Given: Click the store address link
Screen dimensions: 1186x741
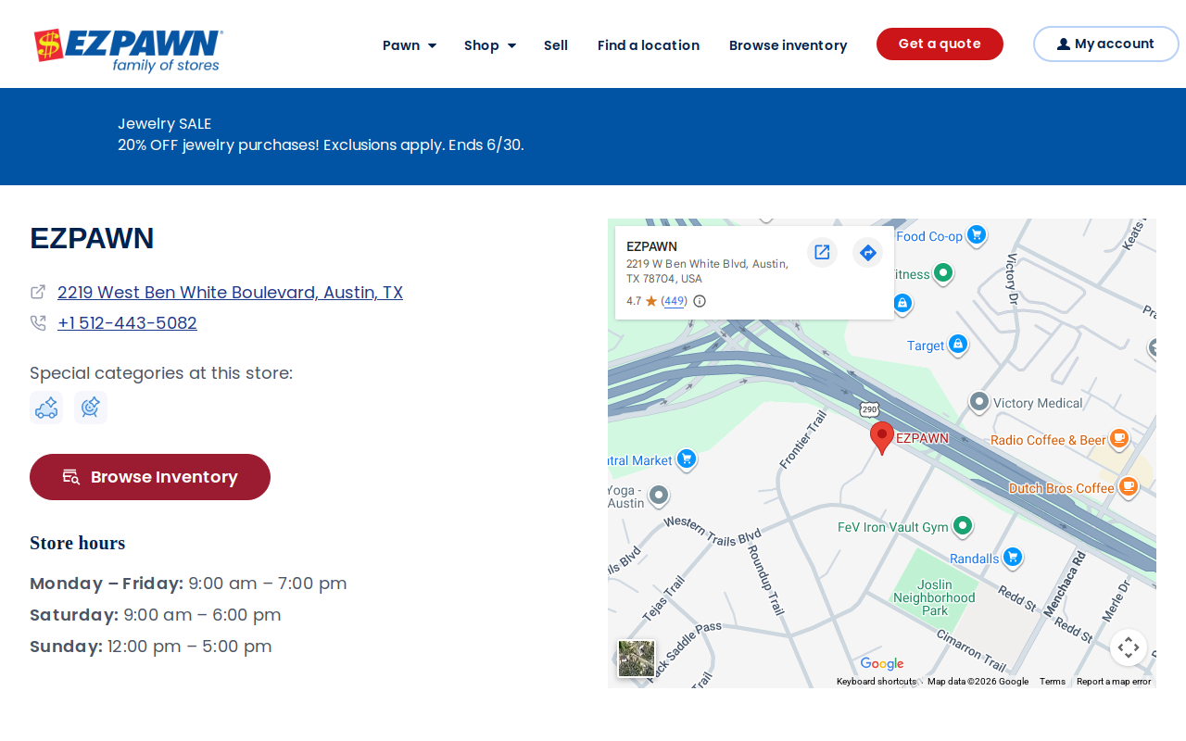Looking at the screenshot, I should click(x=230, y=293).
